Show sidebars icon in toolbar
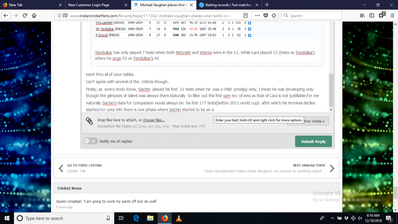The image size is (398, 224). [372, 16]
